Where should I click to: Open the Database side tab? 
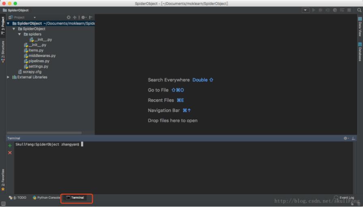point(360,52)
